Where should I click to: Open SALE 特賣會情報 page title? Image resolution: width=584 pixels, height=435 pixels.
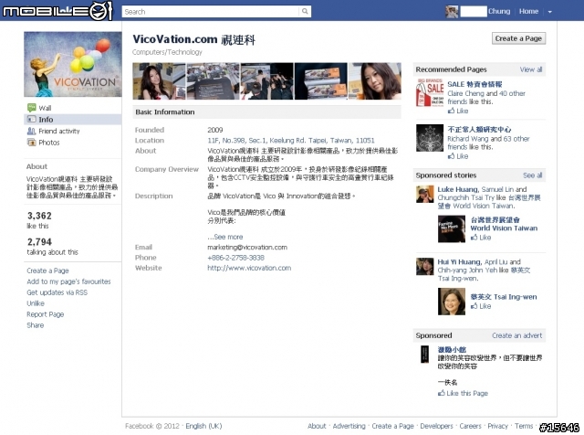[x=474, y=84]
